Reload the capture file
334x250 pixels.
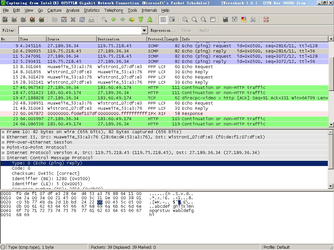[x=82, y=20]
